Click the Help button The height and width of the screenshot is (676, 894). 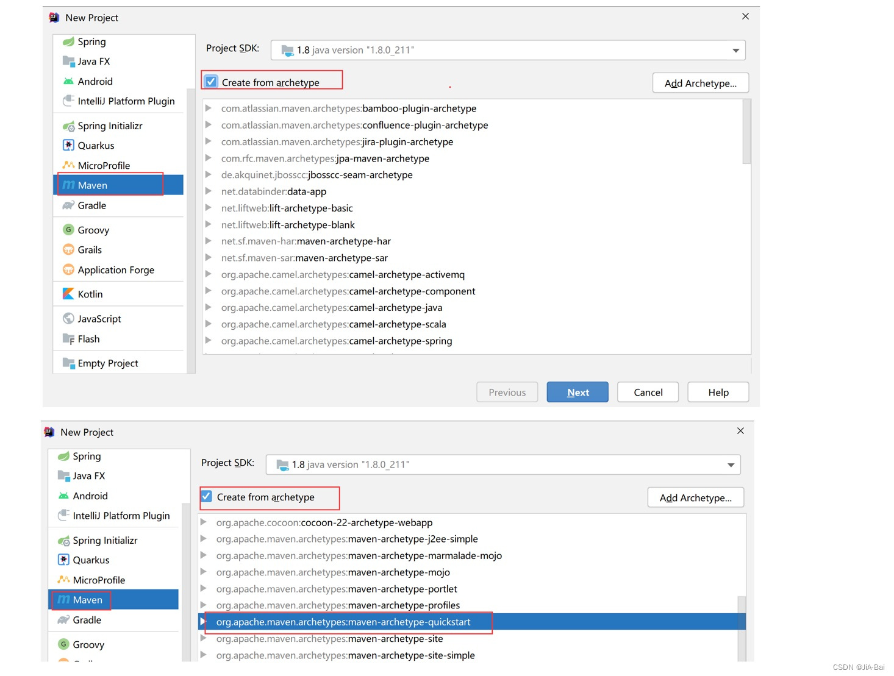pos(718,392)
